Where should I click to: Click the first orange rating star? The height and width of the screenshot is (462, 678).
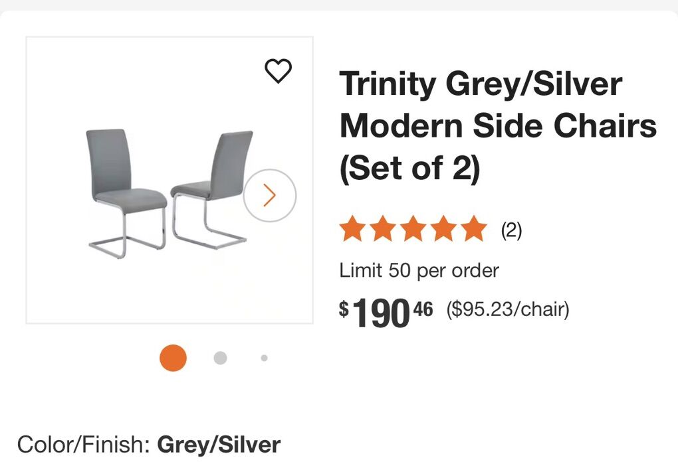352,230
